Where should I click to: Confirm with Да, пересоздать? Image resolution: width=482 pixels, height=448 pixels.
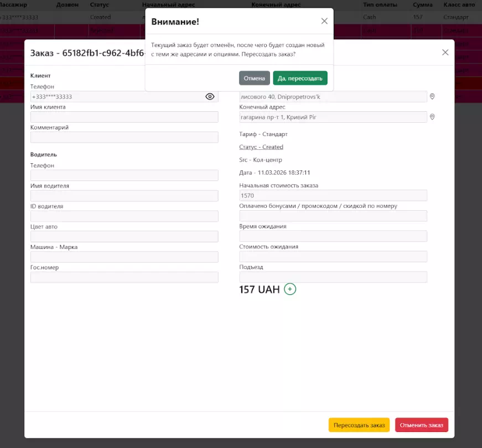pyautogui.click(x=300, y=78)
